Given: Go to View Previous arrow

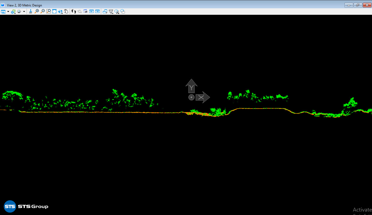Looking at the screenshot, I should [x=92, y=12].
